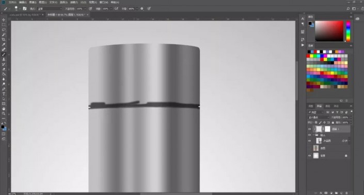Viewport: 364px width, 195px height.
Task: Open the Layer menu
Action: click(x=43, y=2)
